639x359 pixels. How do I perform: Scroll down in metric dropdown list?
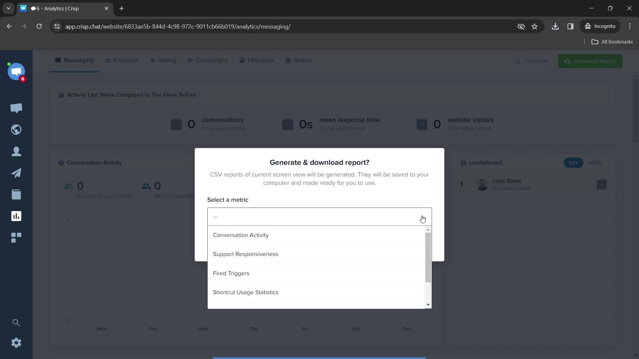429,304
